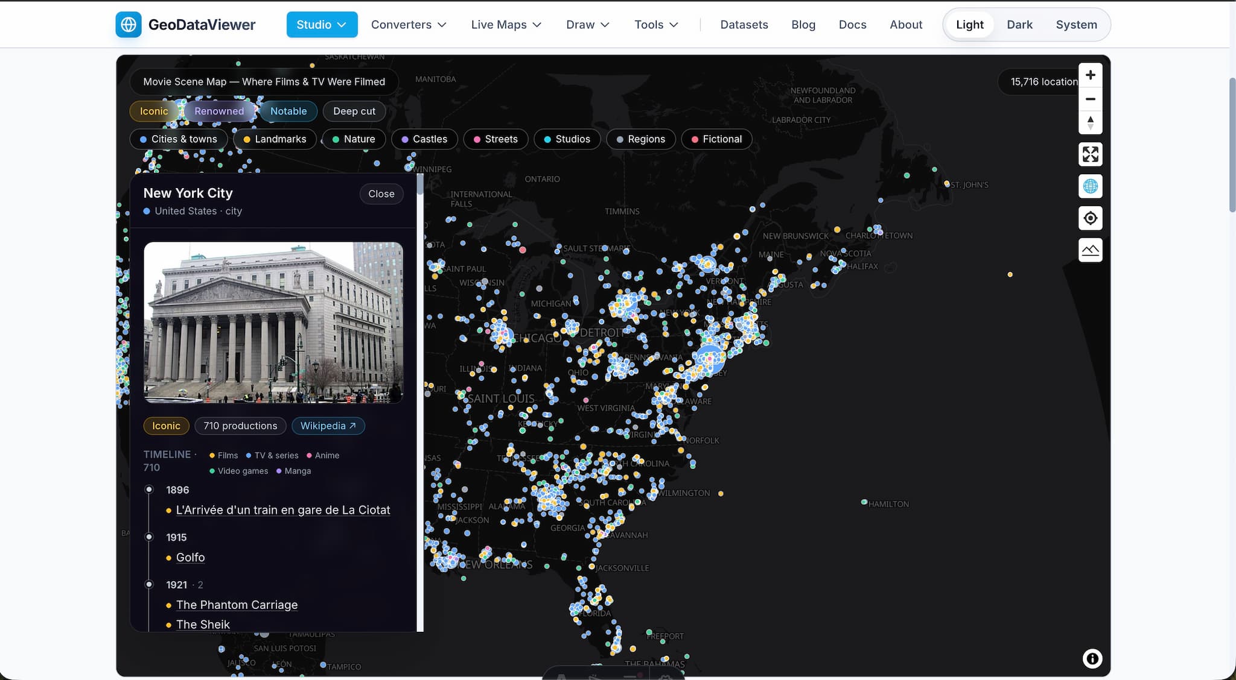Toggle the Iconic tier filter

(x=154, y=111)
